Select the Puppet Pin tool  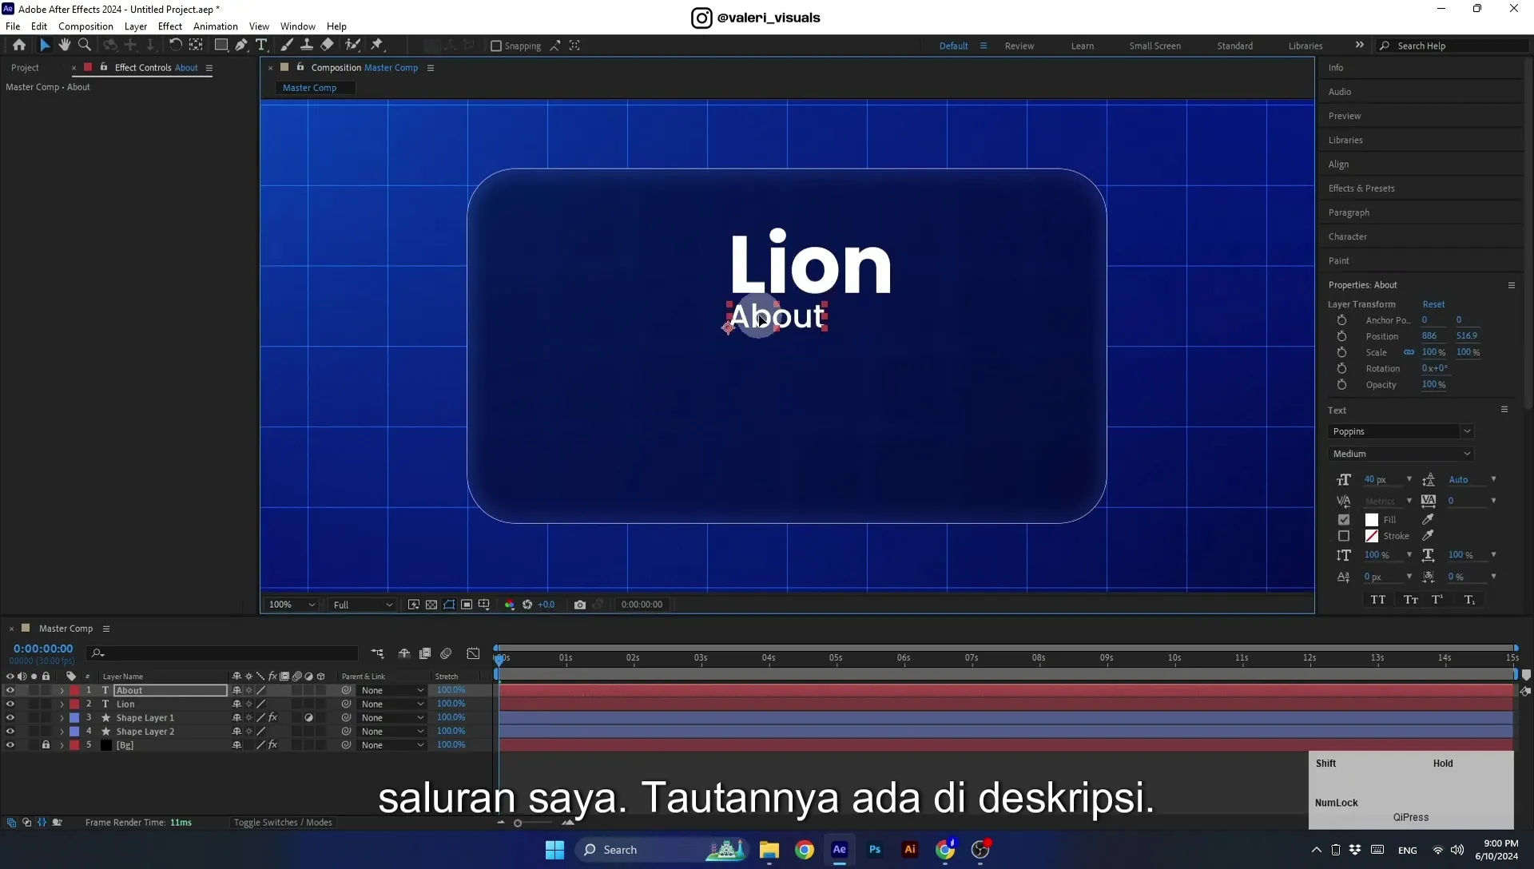tap(377, 46)
